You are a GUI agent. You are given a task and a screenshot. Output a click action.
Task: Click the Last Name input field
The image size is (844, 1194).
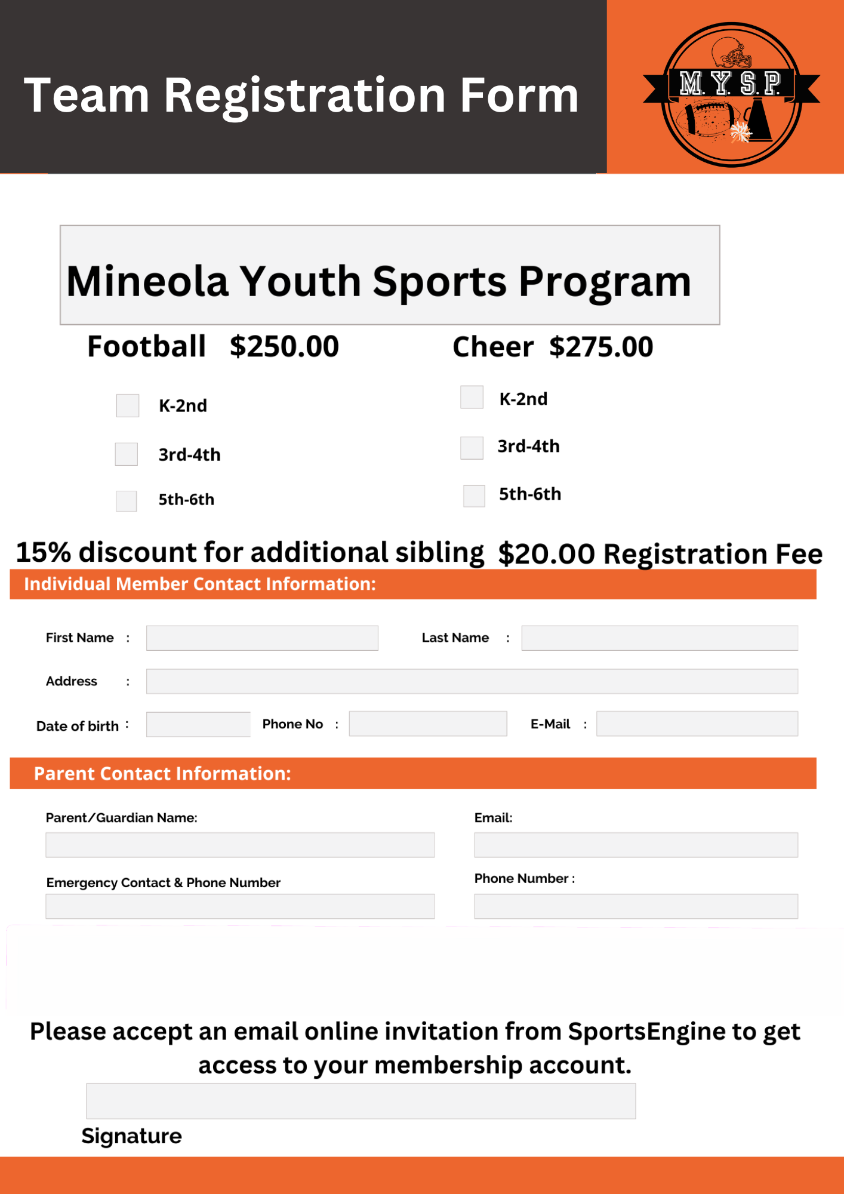click(660, 638)
